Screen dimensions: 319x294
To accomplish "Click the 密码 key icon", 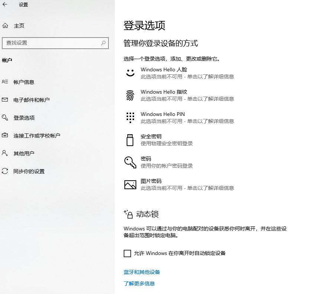I will pyautogui.click(x=130, y=162).
